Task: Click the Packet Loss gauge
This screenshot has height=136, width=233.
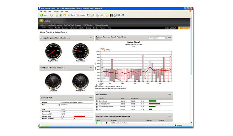Action: point(81,51)
